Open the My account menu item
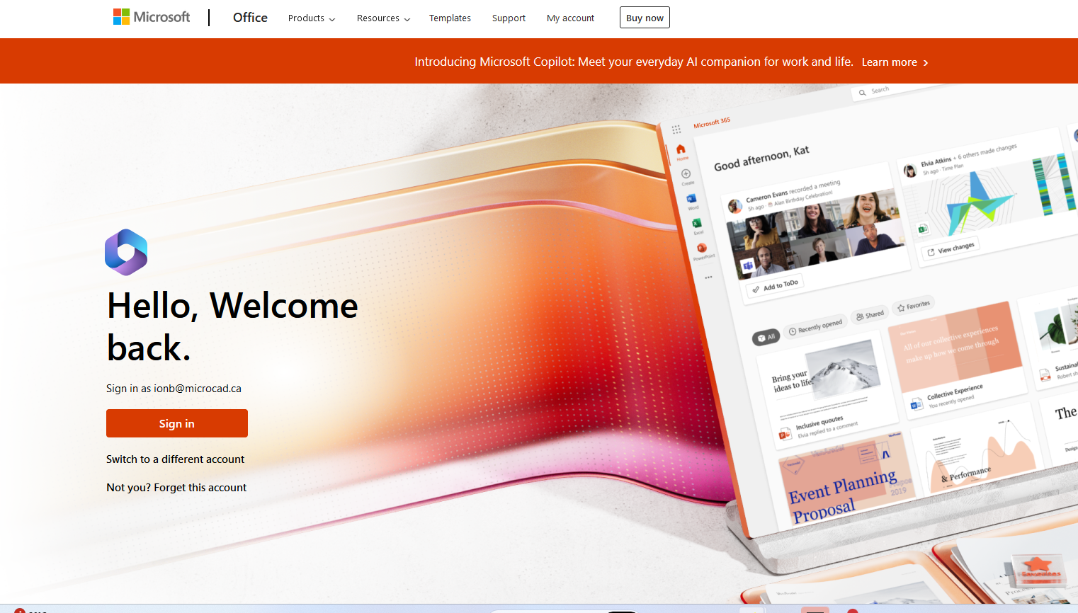 coord(570,18)
